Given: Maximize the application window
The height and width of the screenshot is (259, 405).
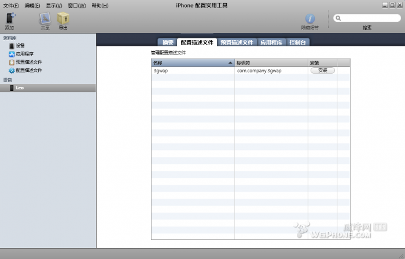Looking at the screenshot, I should [392, 5].
